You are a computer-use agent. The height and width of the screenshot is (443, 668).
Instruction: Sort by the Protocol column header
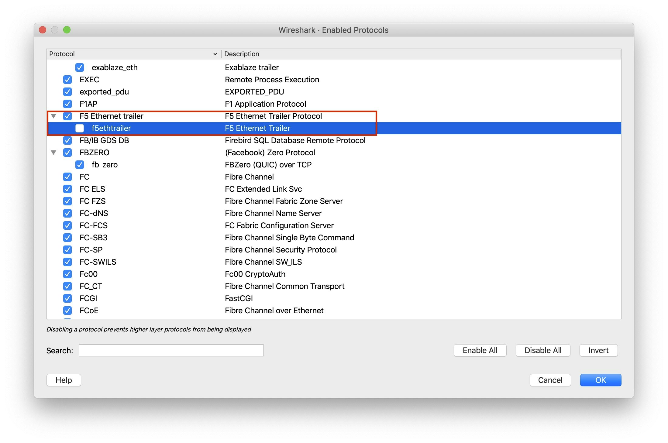click(134, 54)
